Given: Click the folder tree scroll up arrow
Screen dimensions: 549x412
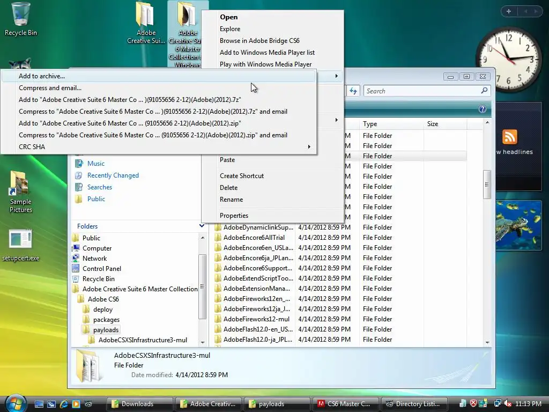Looking at the screenshot, I should pyautogui.click(x=202, y=238).
